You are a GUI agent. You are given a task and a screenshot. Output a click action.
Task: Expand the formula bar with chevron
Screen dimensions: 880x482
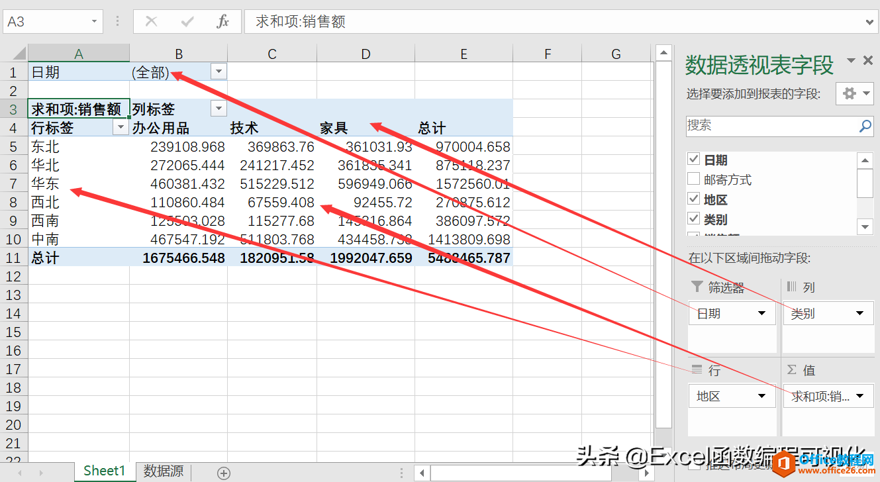[x=870, y=22]
